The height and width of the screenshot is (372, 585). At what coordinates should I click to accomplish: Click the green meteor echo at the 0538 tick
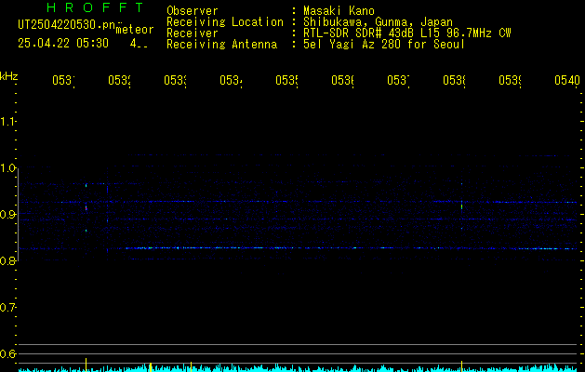(x=462, y=206)
